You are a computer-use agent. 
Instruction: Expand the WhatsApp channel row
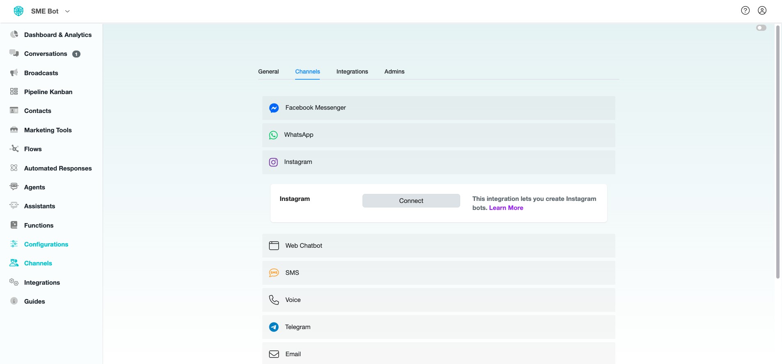click(x=438, y=135)
